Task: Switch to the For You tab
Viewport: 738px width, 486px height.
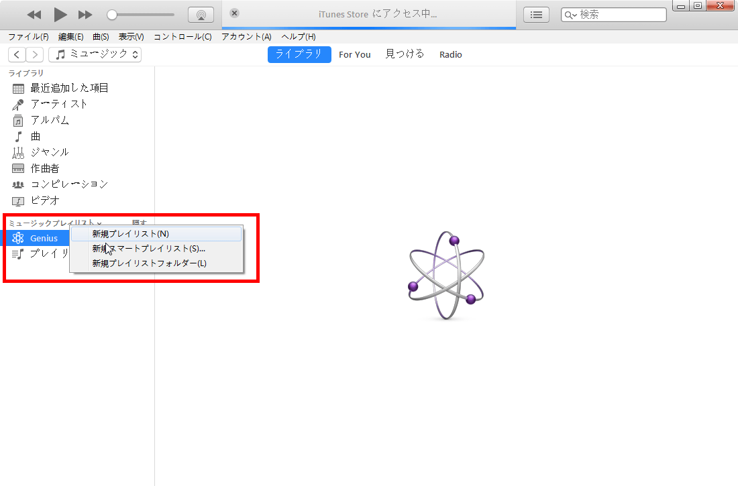Action: [355, 54]
